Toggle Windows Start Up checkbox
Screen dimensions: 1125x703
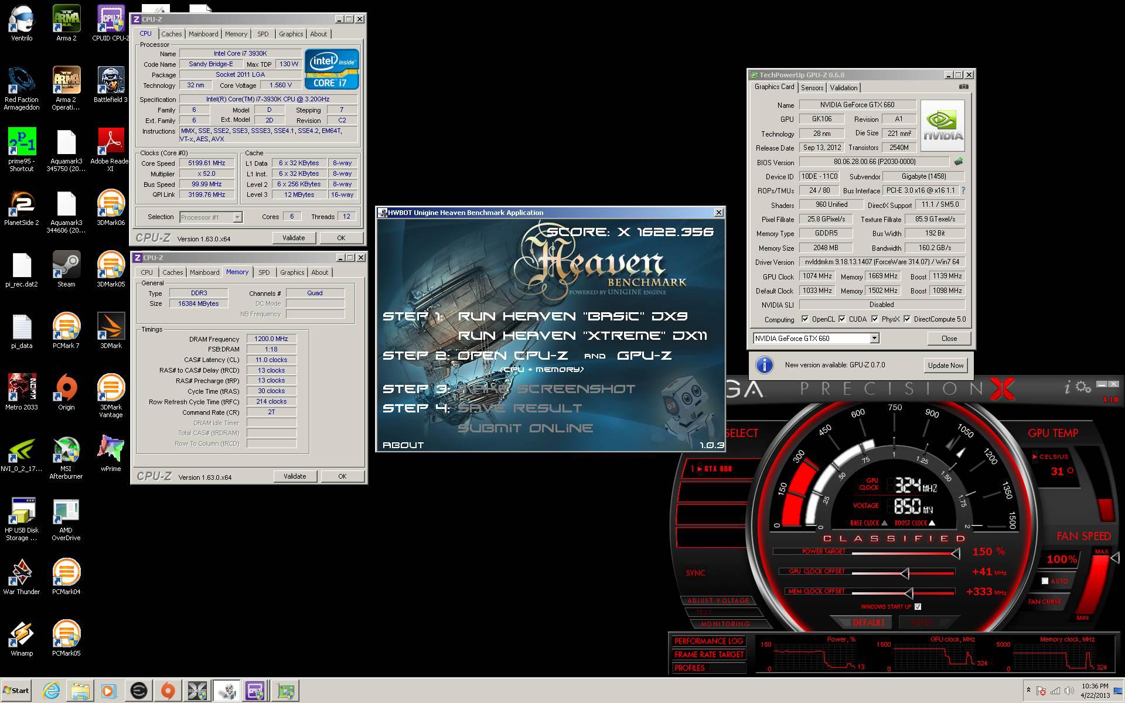(918, 606)
